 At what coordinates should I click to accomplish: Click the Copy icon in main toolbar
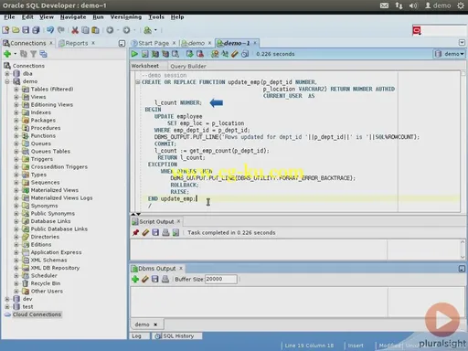(x=85, y=30)
